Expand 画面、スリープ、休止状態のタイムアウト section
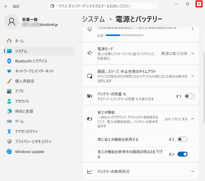Screen dimensions: 205x181 point(193,76)
